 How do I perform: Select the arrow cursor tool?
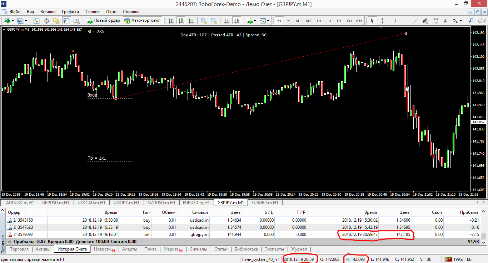pos(372,20)
